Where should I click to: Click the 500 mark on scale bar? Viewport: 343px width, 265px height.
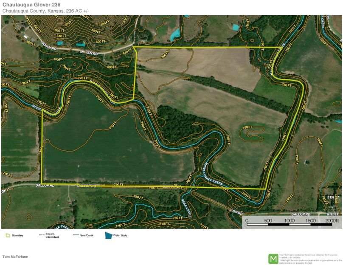coord(268,221)
